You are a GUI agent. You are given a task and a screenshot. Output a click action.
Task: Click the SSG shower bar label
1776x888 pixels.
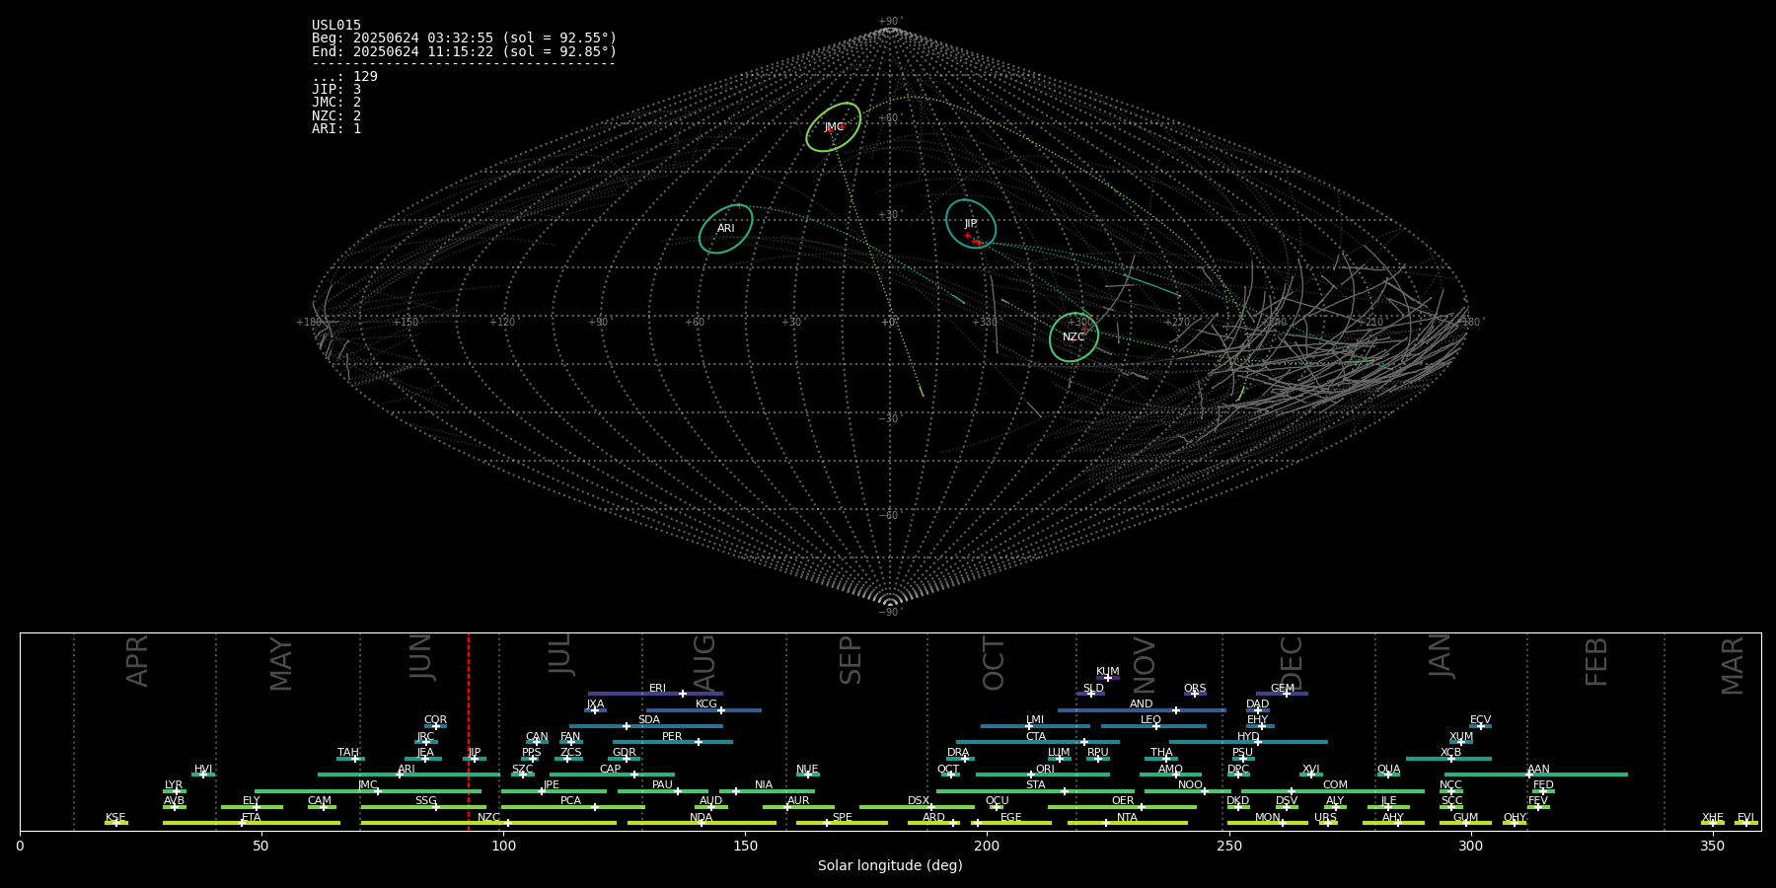pos(425,801)
